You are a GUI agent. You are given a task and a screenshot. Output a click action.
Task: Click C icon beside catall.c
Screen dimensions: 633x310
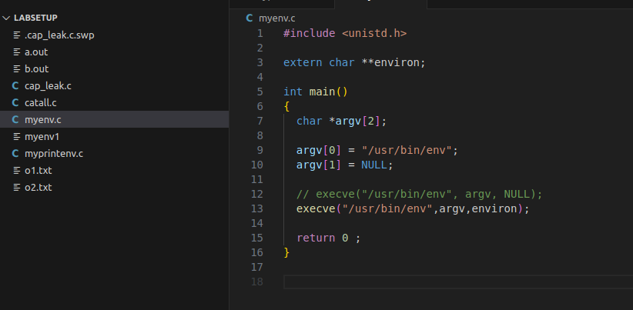[x=15, y=103]
